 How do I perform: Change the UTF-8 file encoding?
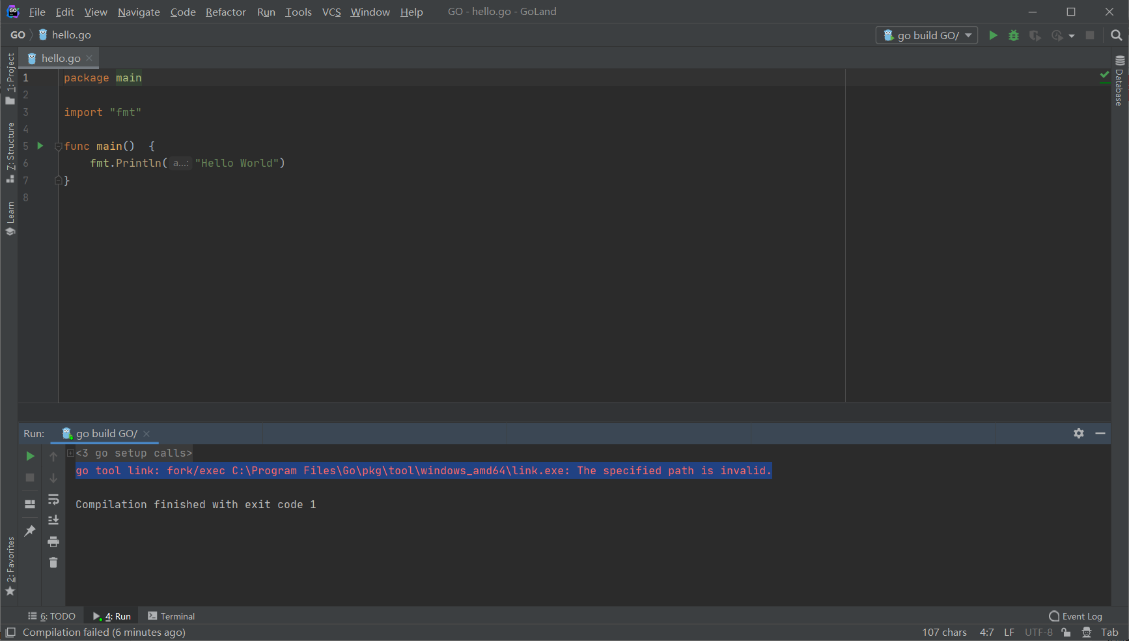1038,633
